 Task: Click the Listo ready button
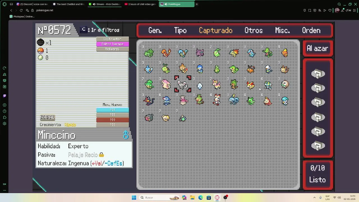(x=317, y=180)
